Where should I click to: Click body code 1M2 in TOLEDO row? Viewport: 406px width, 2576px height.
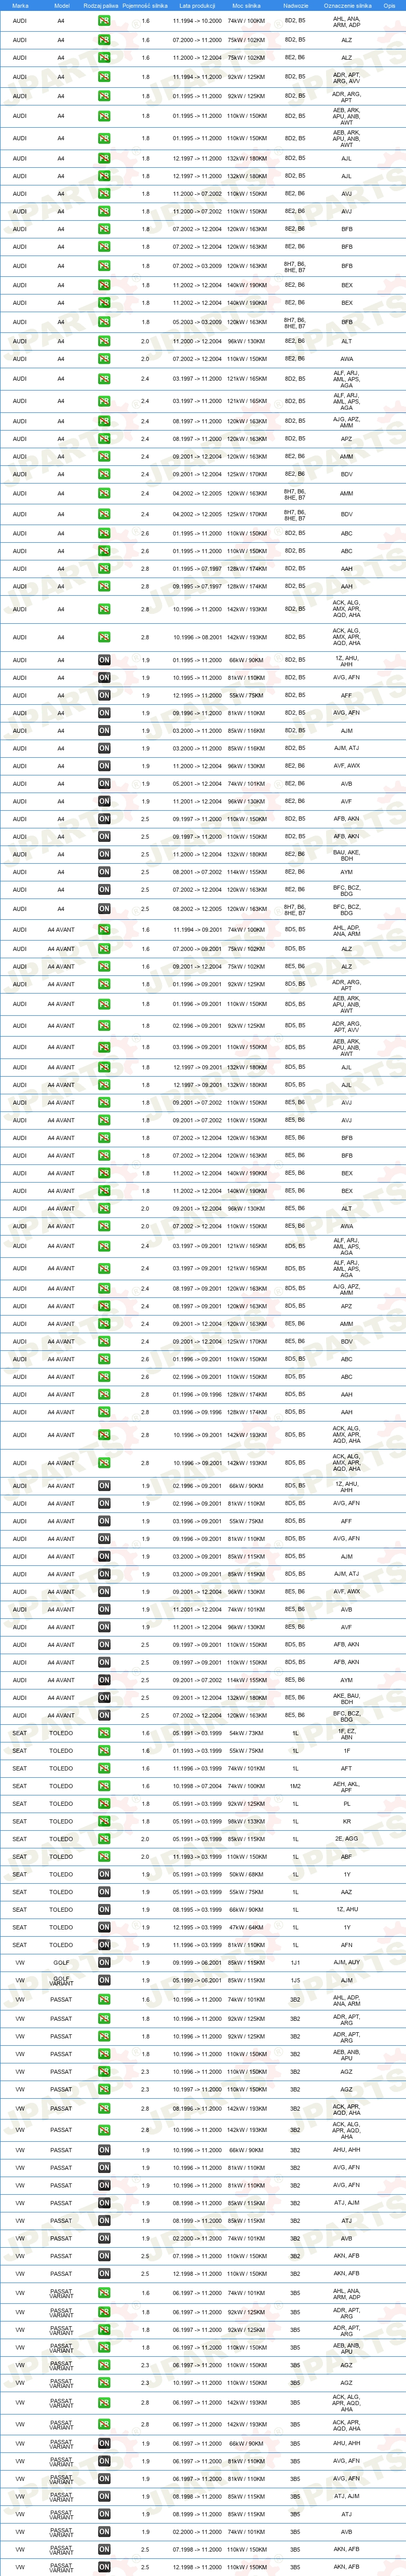pyautogui.click(x=295, y=1787)
